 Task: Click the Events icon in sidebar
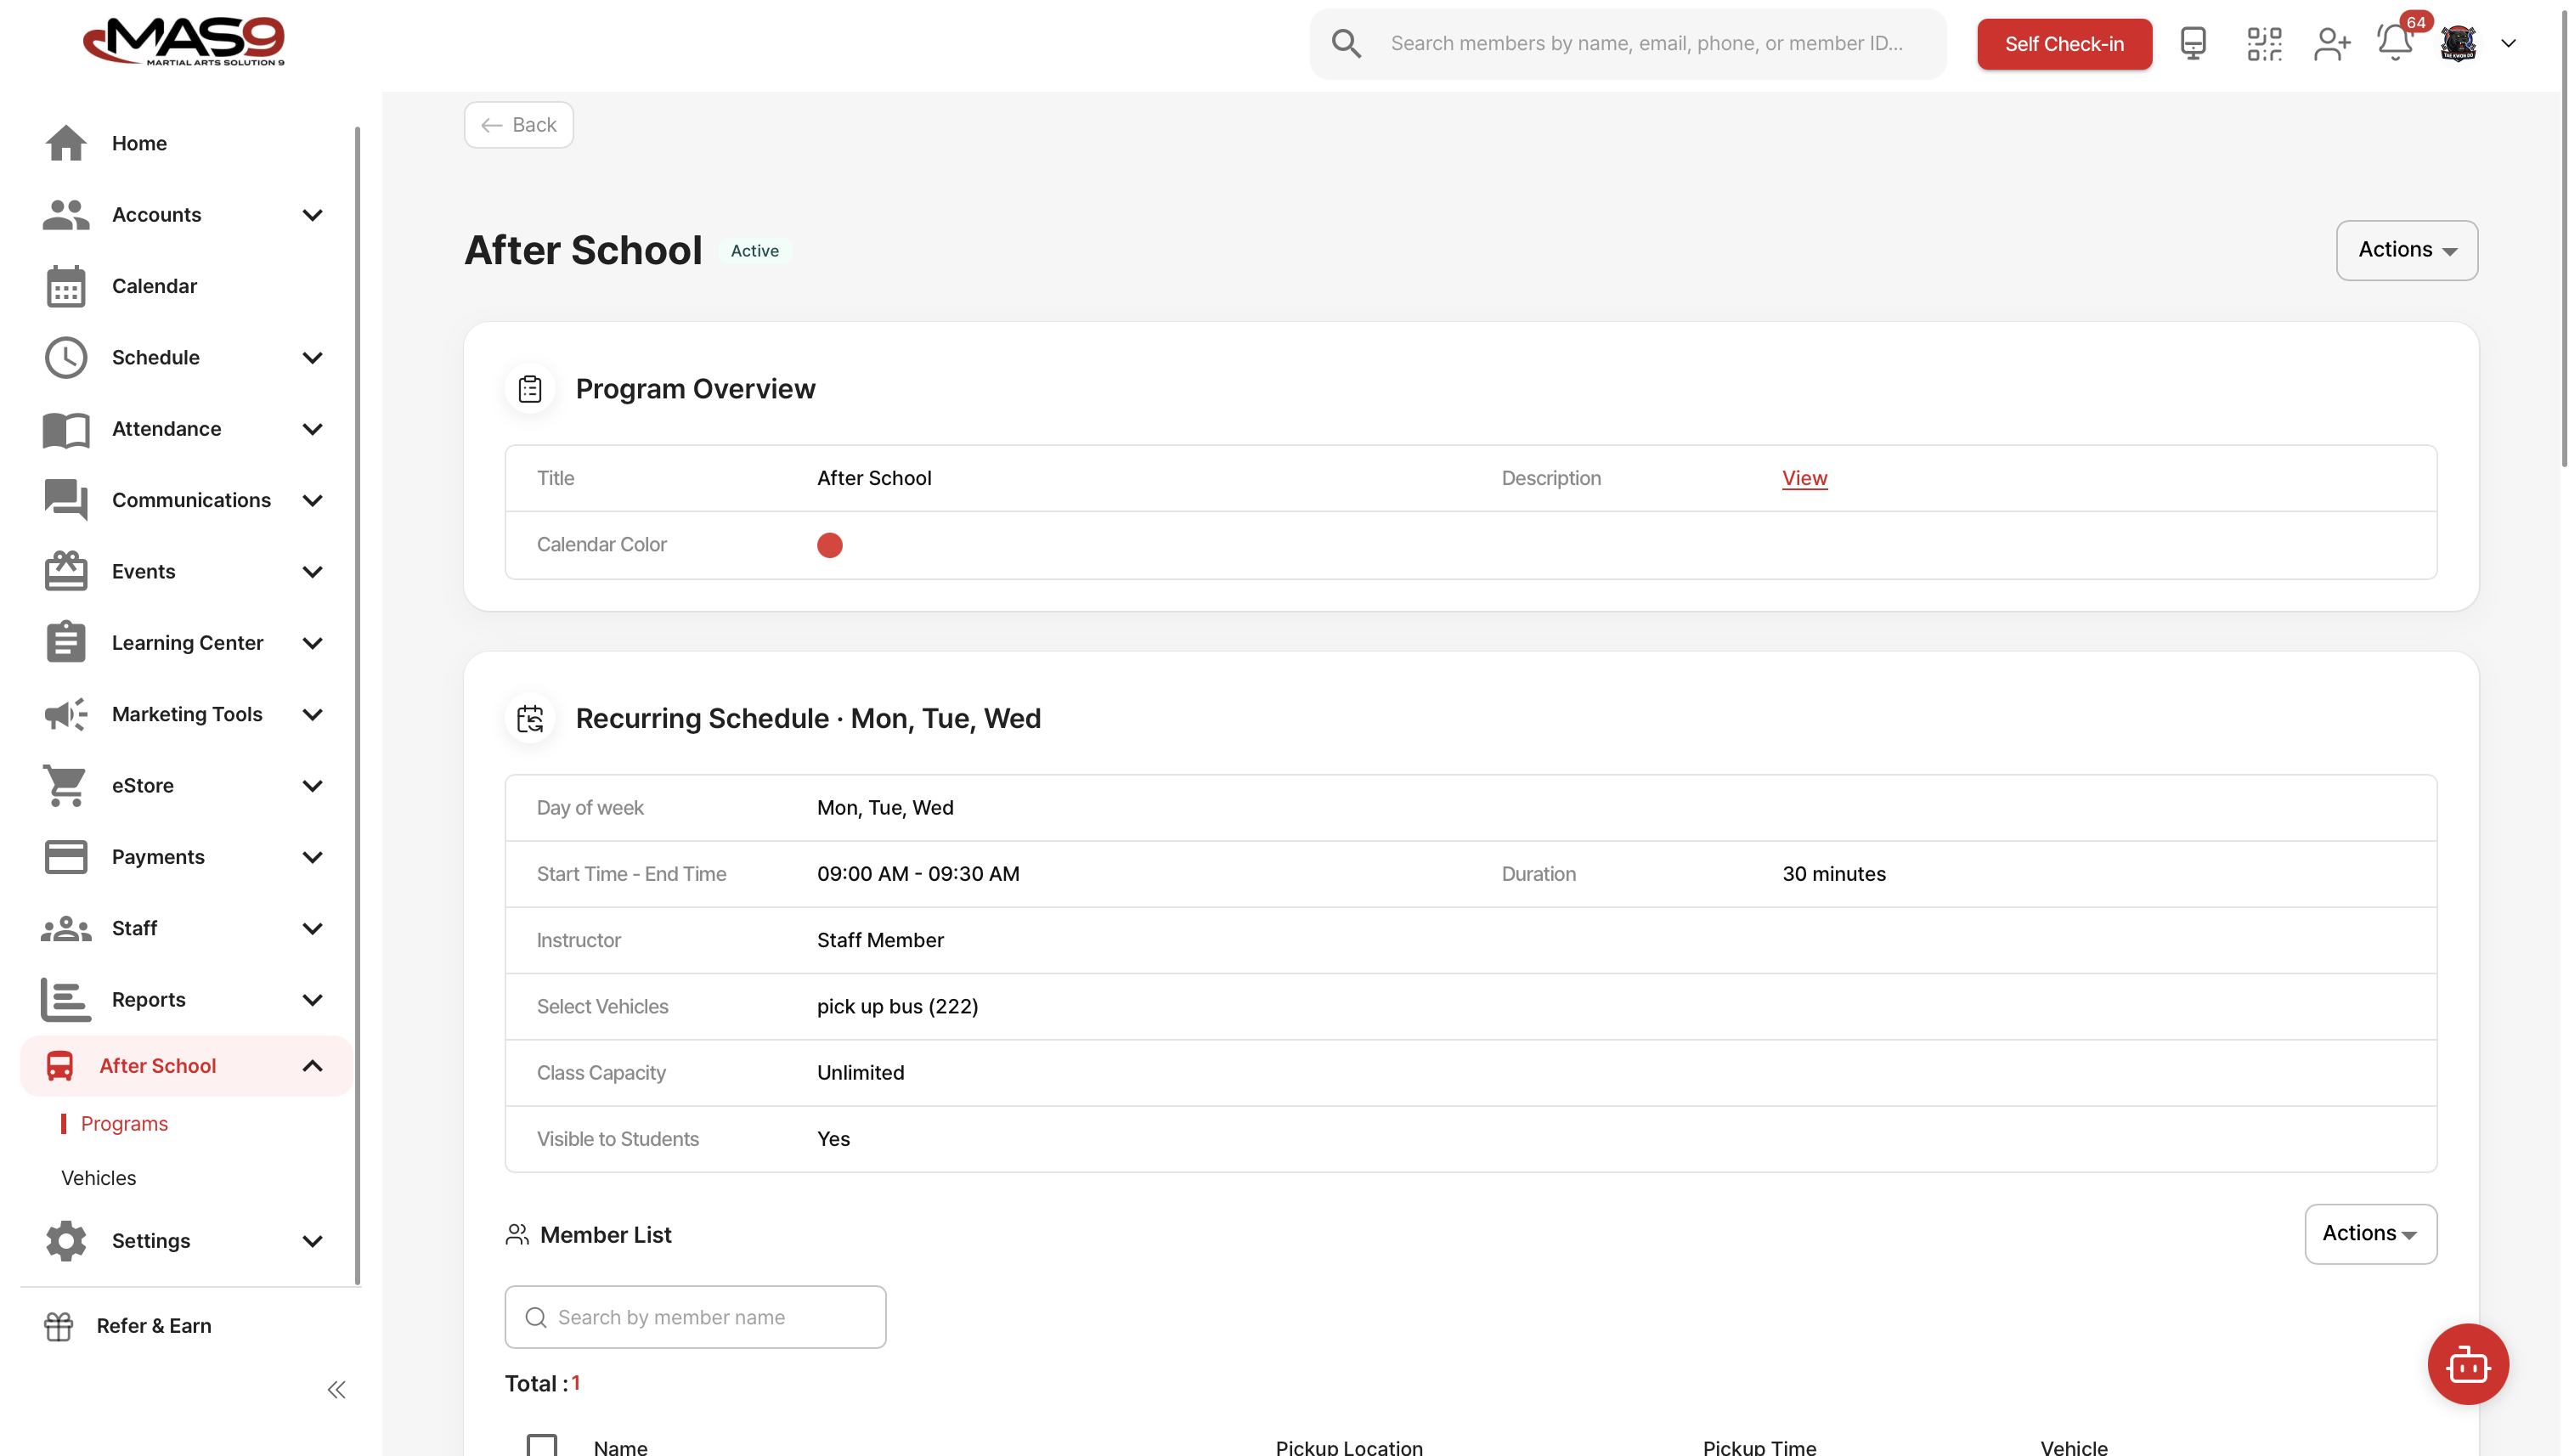(66, 571)
